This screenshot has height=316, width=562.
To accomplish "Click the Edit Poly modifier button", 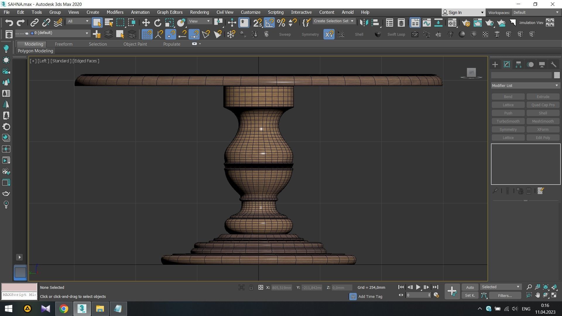I will [x=543, y=138].
